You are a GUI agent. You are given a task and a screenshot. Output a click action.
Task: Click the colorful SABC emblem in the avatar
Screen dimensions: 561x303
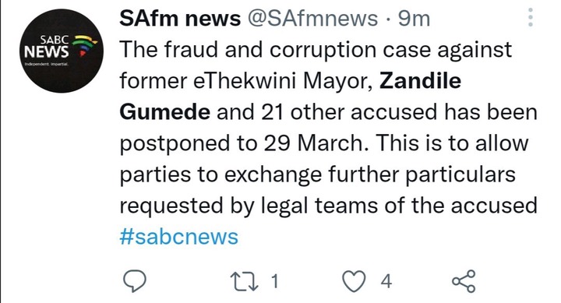tap(83, 45)
